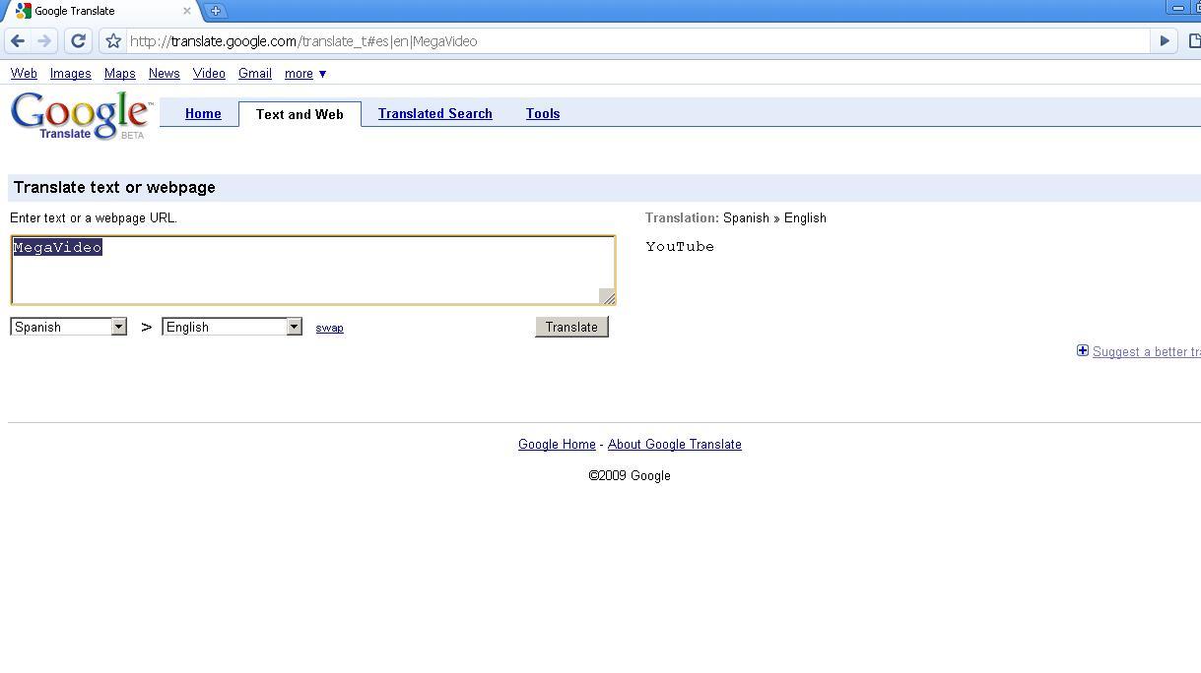The width and height of the screenshot is (1201, 673).
Task: Close the Google Translate browser tab
Action: pyautogui.click(x=186, y=11)
